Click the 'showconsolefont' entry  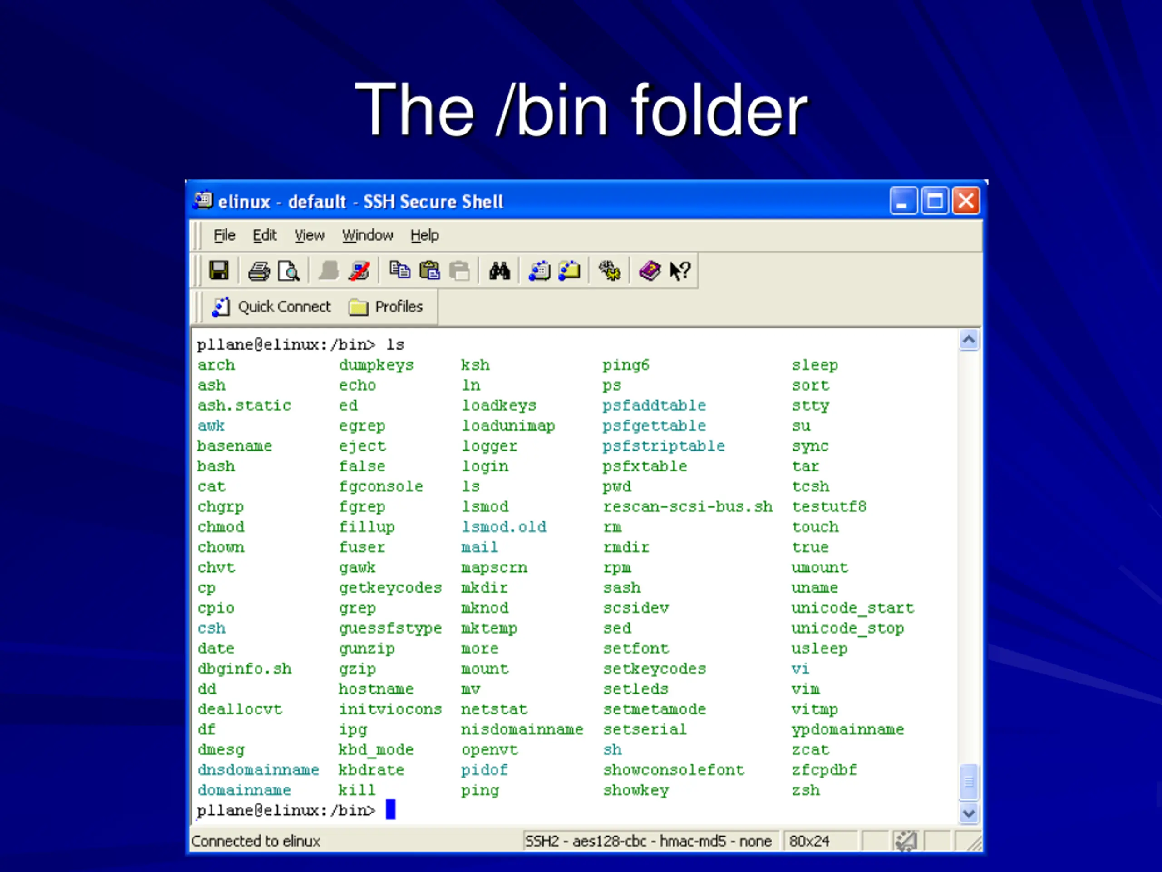click(x=674, y=769)
